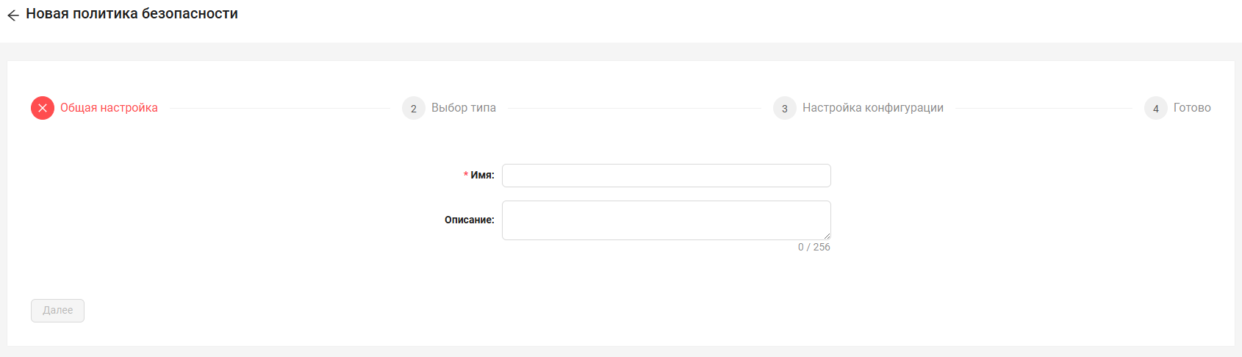The image size is (1242, 357).
Task: Click the connector line after Общая настройка
Action: 280,108
